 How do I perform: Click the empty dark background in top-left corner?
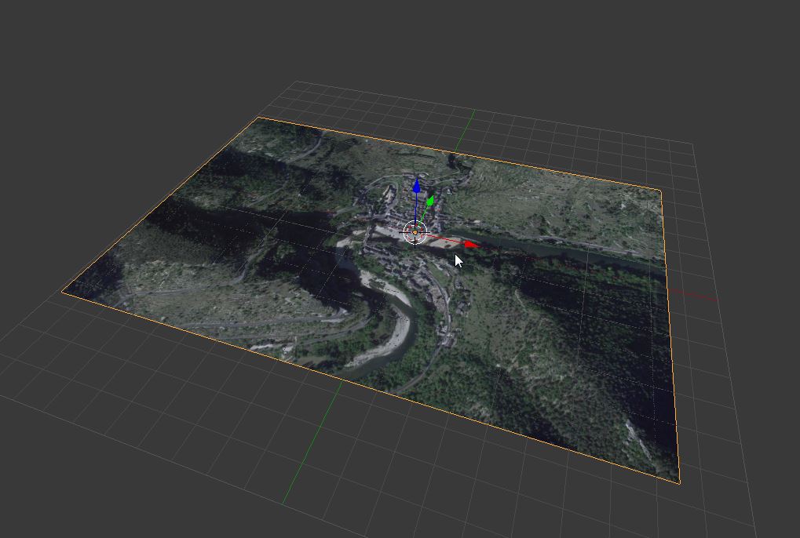(63, 47)
